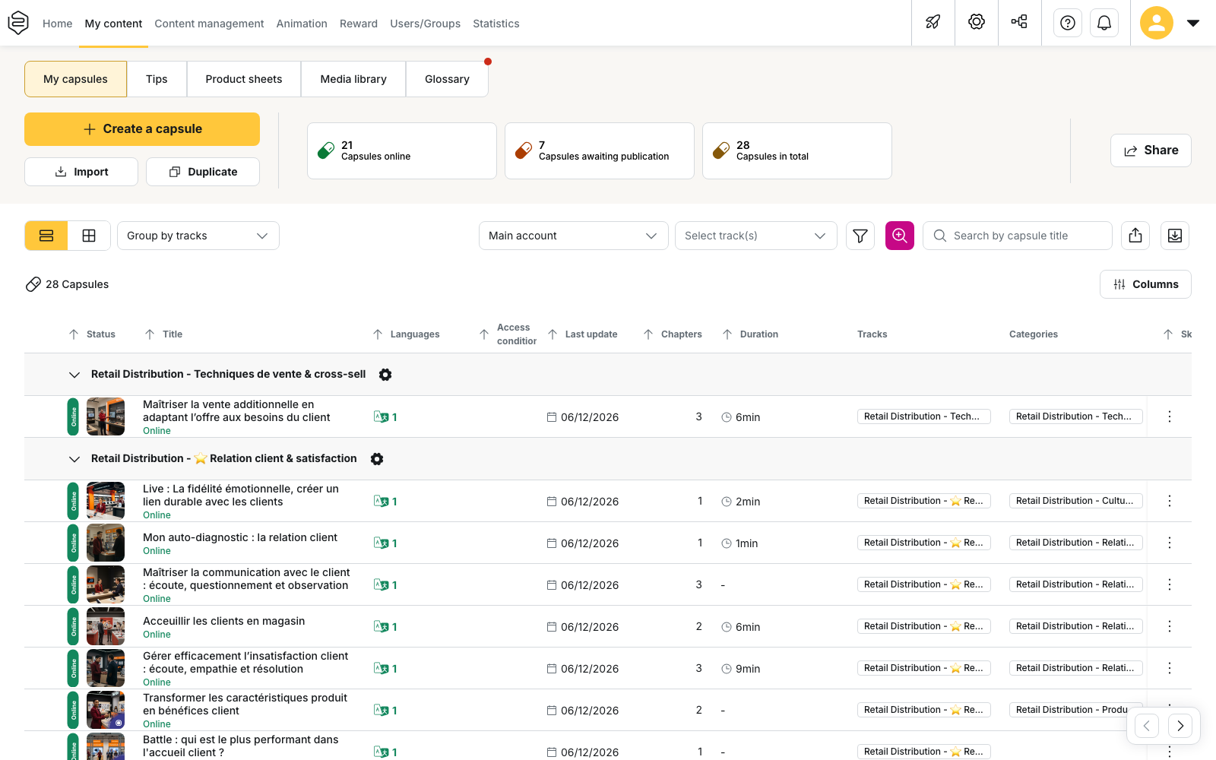Click Cultu... category tag in Live row
This screenshot has width=1216, height=760.
pos(1075,501)
